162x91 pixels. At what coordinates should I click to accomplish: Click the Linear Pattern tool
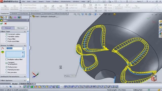90,7
